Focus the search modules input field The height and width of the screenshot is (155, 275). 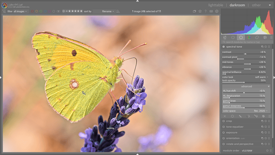[247, 42]
